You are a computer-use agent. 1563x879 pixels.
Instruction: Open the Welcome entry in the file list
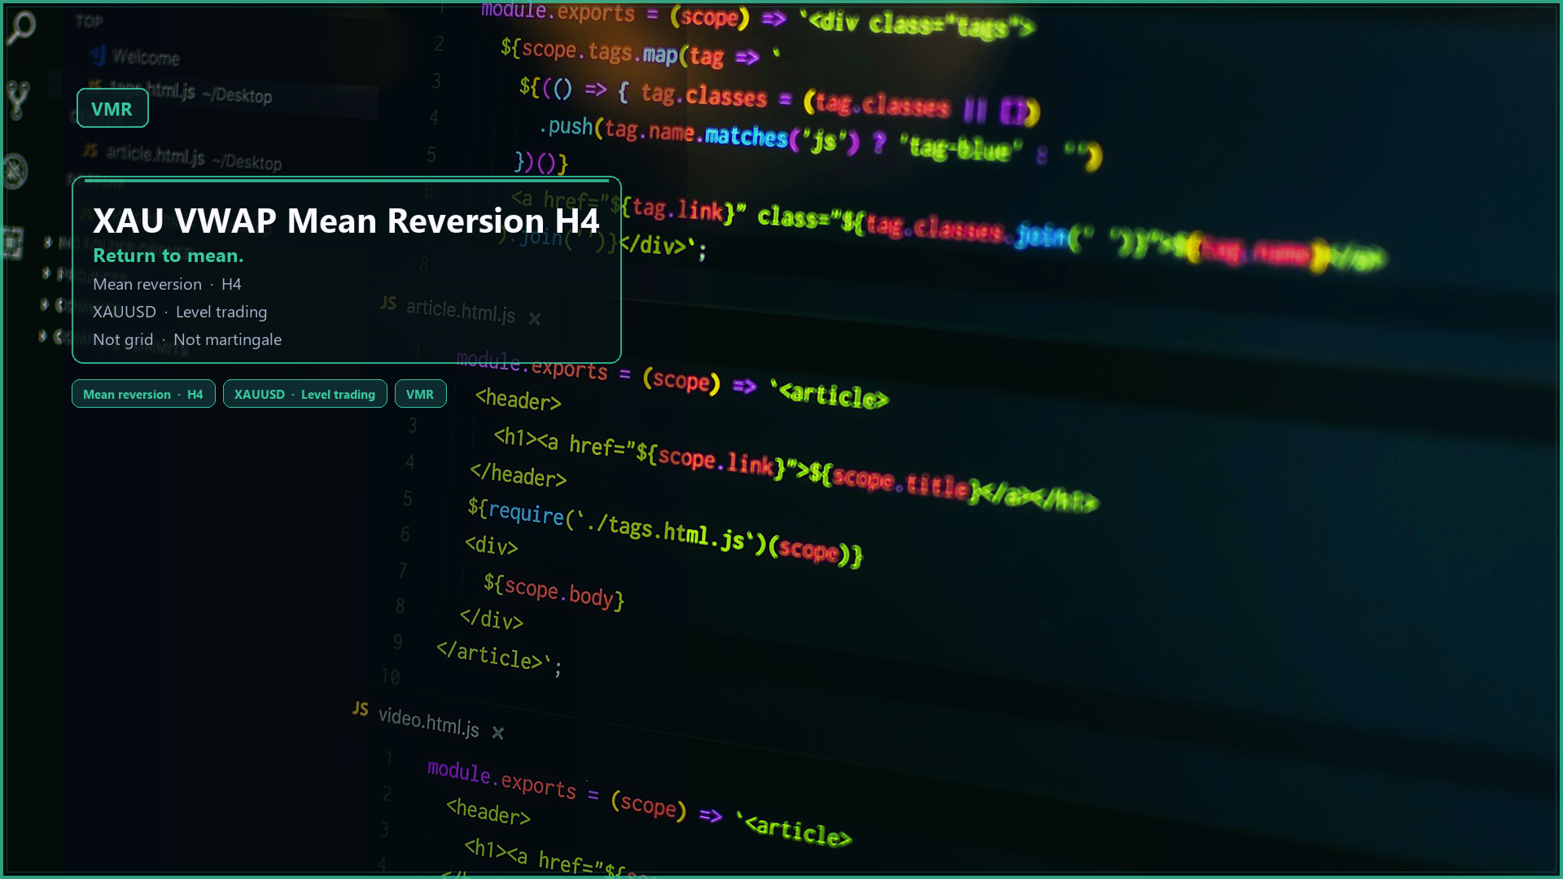click(x=136, y=56)
